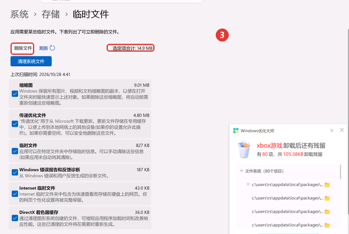The height and width of the screenshot is (234, 349).
Task: Open 存储 in the breadcrumb
Action: point(51,15)
